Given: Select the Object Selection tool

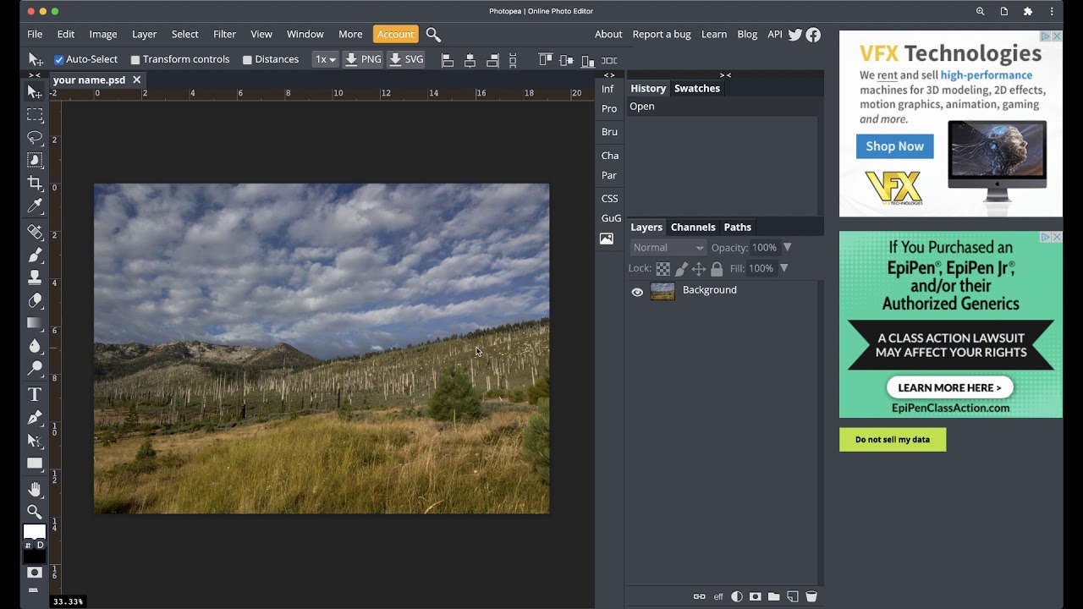Looking at the screenshot, I should point(35,160).
